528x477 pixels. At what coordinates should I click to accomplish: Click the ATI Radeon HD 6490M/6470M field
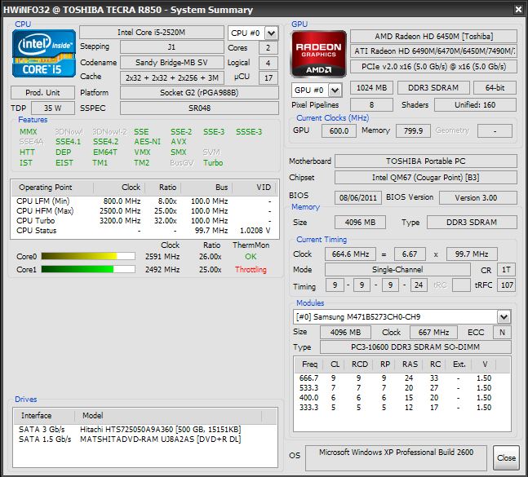tap(433, 51)
